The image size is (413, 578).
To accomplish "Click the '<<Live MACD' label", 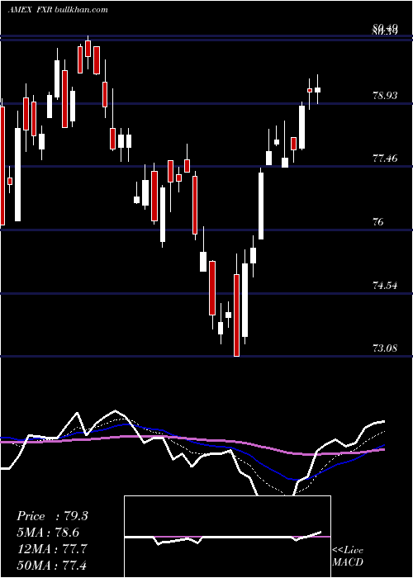I will (348, 556).
